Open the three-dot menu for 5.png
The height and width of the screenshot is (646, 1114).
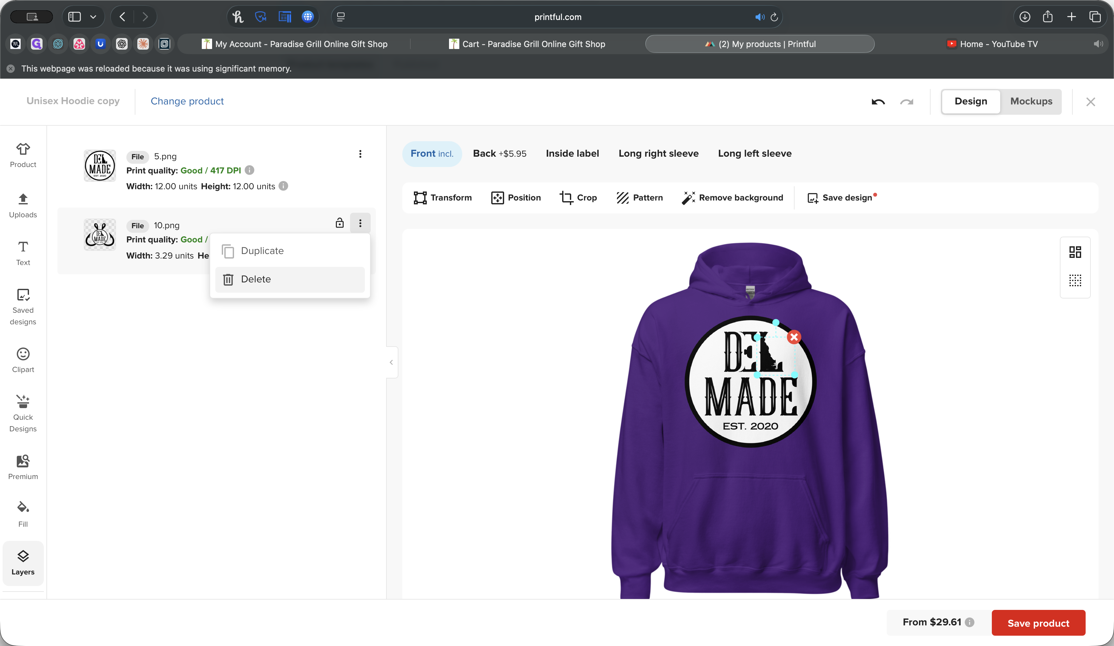coord(360,154)
